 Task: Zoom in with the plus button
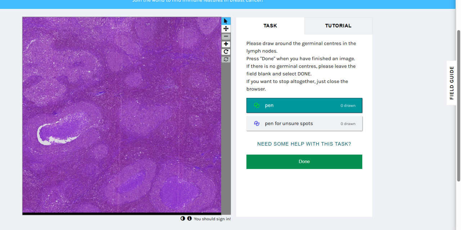pyautogui.click(x=226, y=44)
